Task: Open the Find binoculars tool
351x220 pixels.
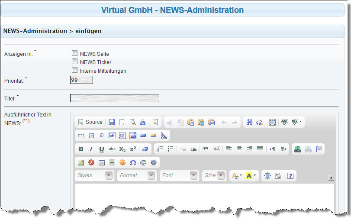Action: click(249, 122)
